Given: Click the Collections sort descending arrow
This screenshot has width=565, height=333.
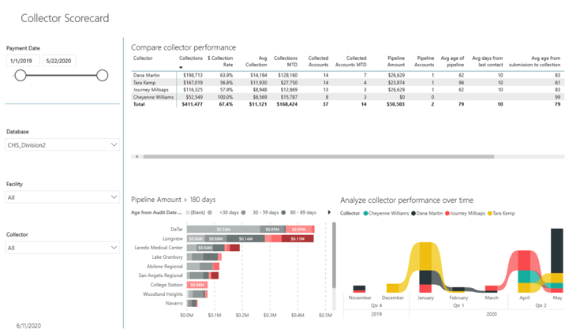Looking at the screenshot, I should point(181,67).
